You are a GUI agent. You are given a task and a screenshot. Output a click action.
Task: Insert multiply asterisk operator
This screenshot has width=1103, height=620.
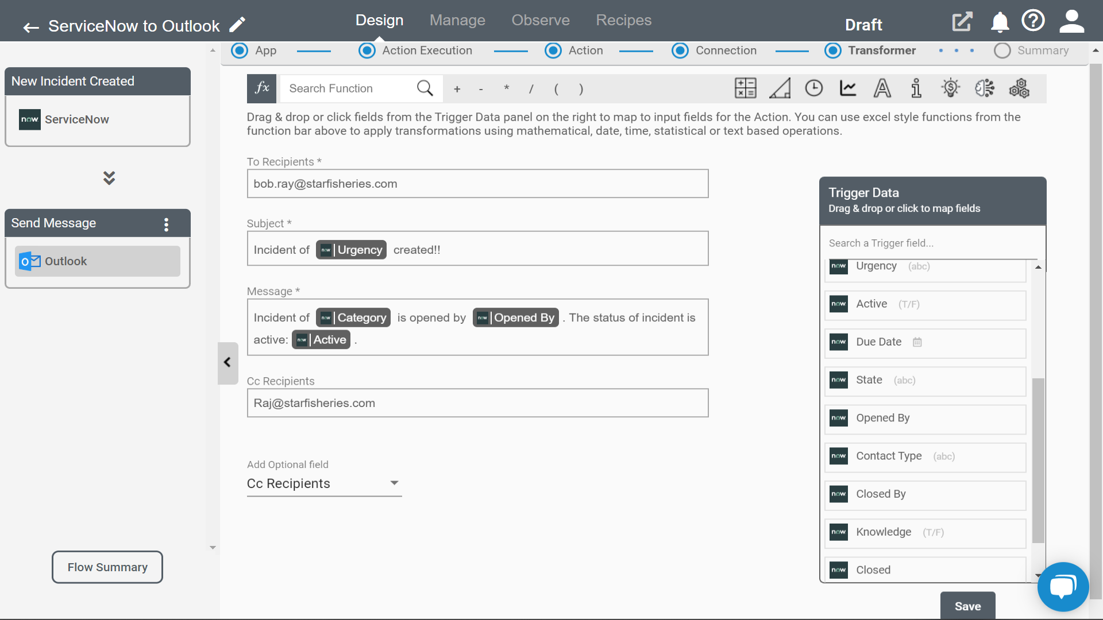tap(506, 89)
